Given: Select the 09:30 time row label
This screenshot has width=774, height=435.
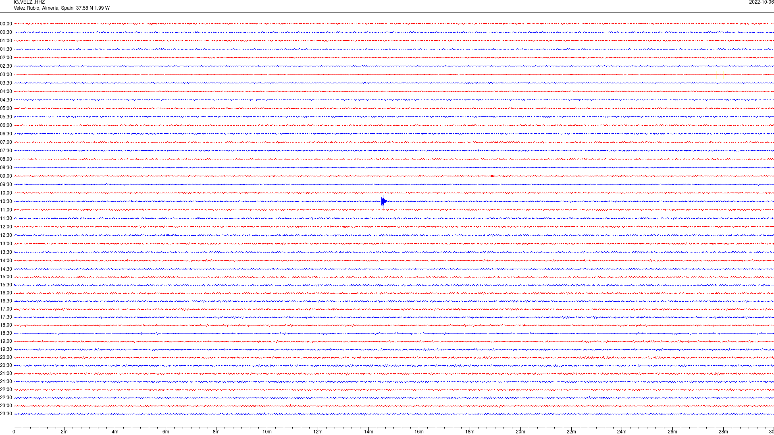Looking at the screenshot, I should pos(6,184).
